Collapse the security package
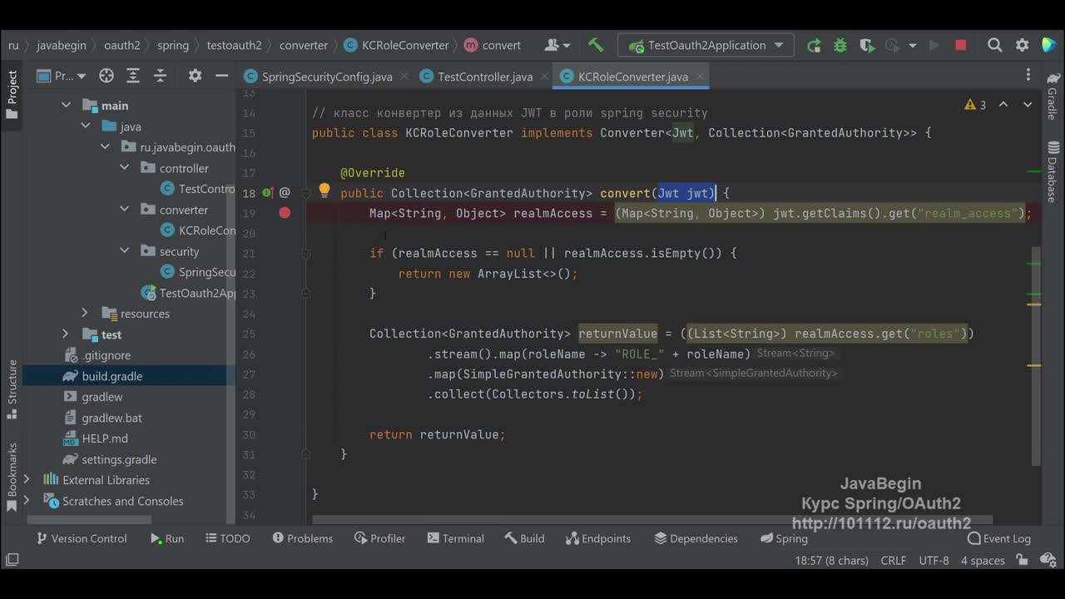The width and height of the screenshot is (1065, 599). pyautogui.click(x=125, y=250)
